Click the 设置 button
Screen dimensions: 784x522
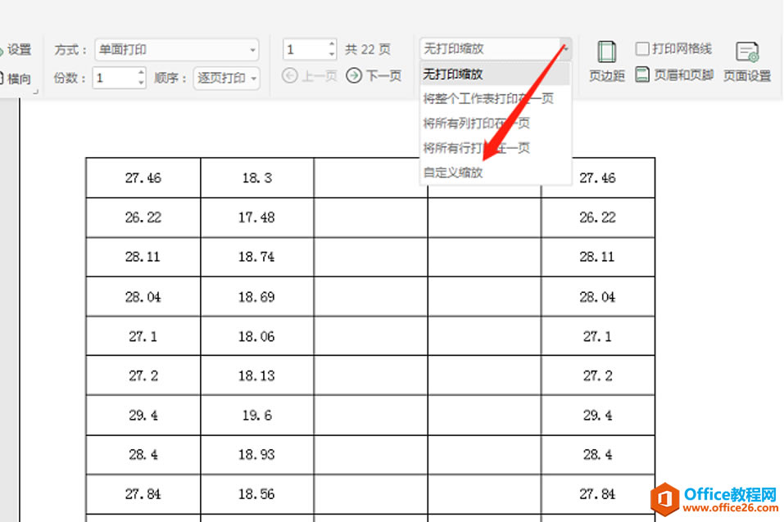[x=15, y=49]
